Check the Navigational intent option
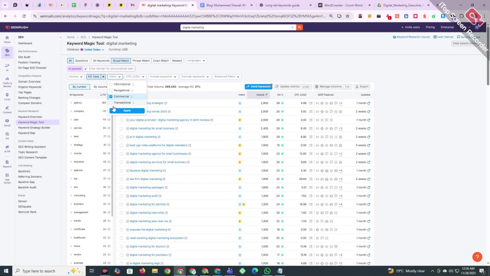490x276 pixels. pyautogui.click(x=111, y=90)
